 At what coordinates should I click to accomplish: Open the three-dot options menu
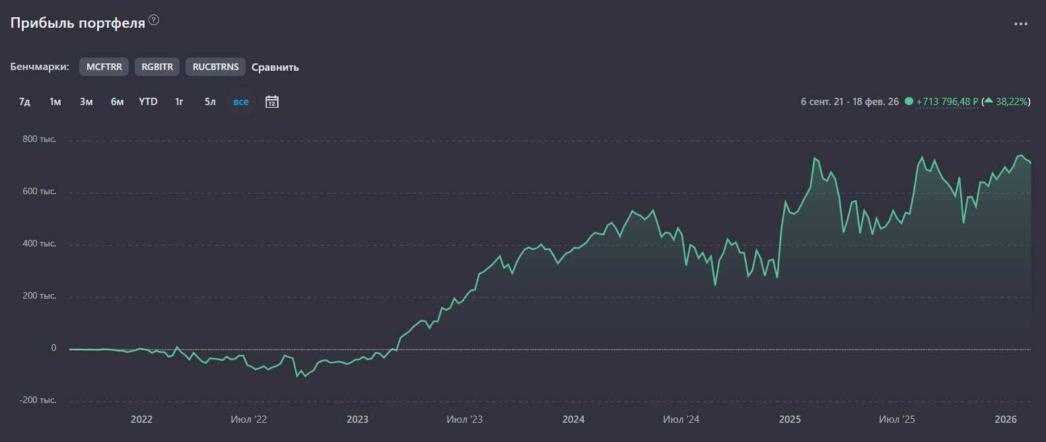tap(1020, 24)
